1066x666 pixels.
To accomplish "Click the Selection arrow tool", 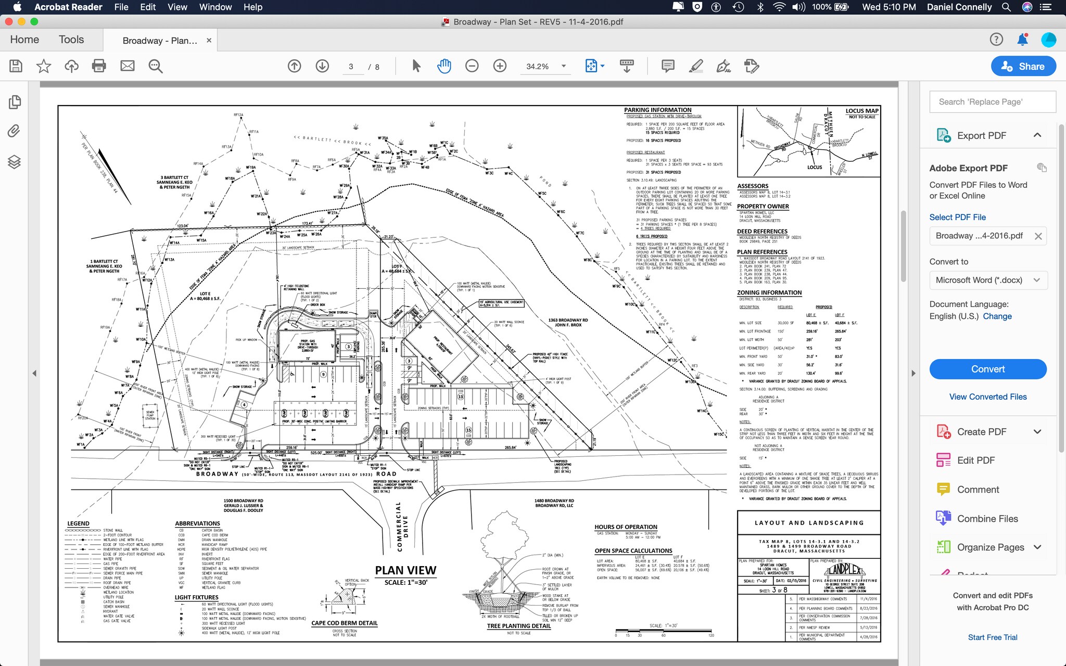I will tap(416, 66).
